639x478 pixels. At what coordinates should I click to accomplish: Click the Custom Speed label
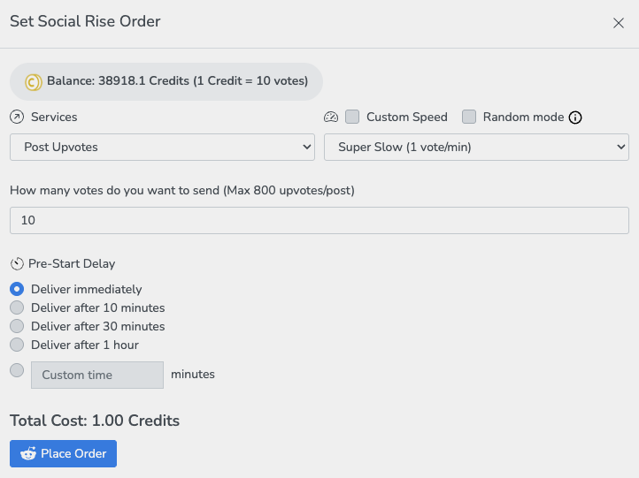click(407, 118)
